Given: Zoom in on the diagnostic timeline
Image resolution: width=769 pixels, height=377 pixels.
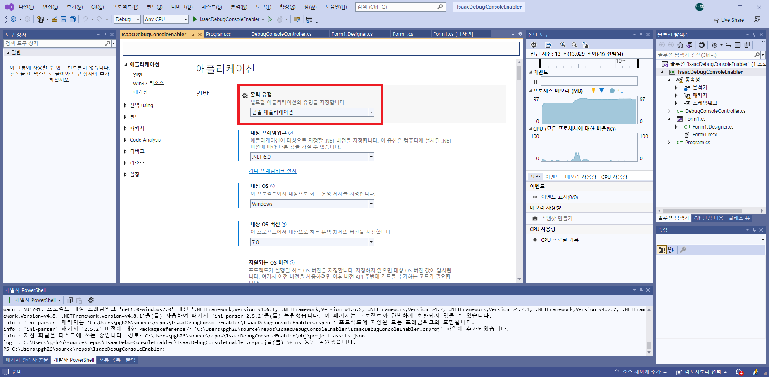Looking at the screenshot, I should click(x=563, y=45).
